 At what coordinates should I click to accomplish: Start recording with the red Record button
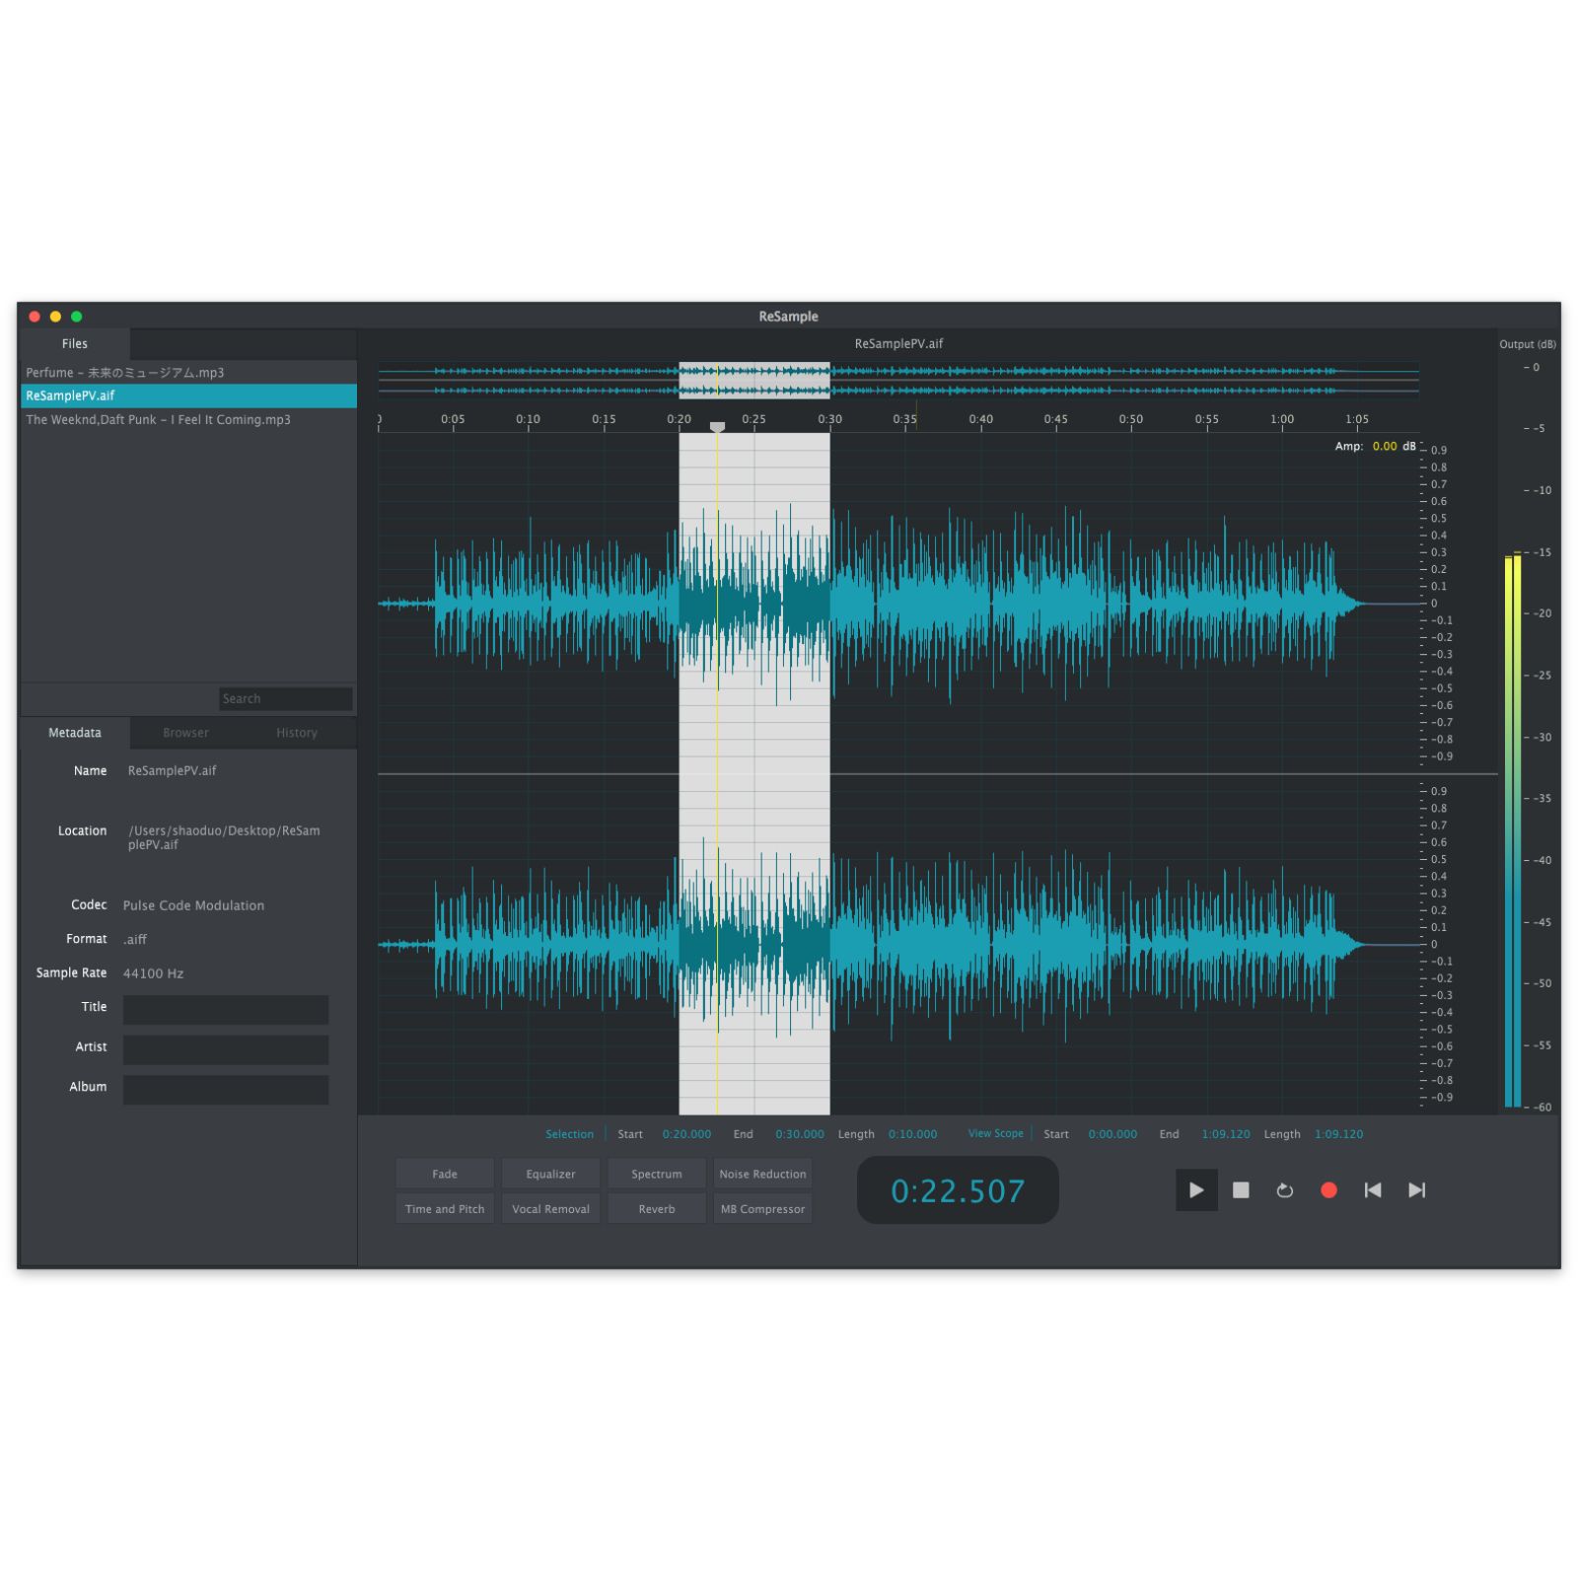(1328, 1190)
